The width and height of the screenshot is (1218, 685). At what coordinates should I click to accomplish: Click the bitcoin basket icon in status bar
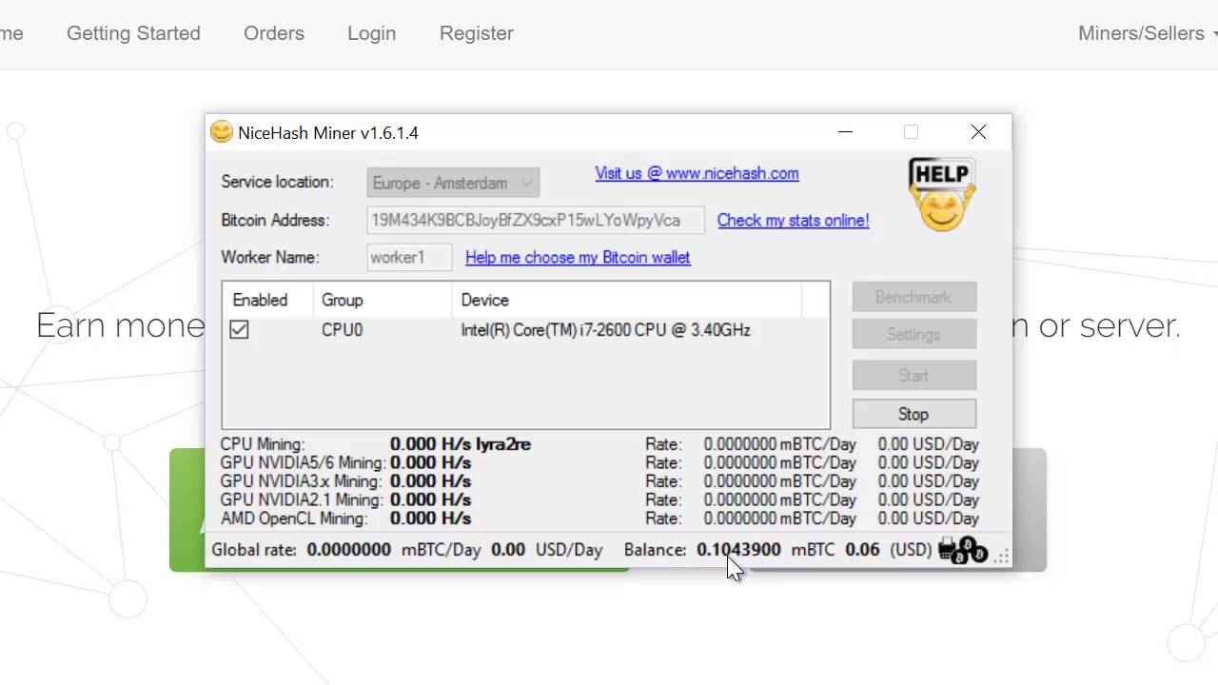point(963,550)
